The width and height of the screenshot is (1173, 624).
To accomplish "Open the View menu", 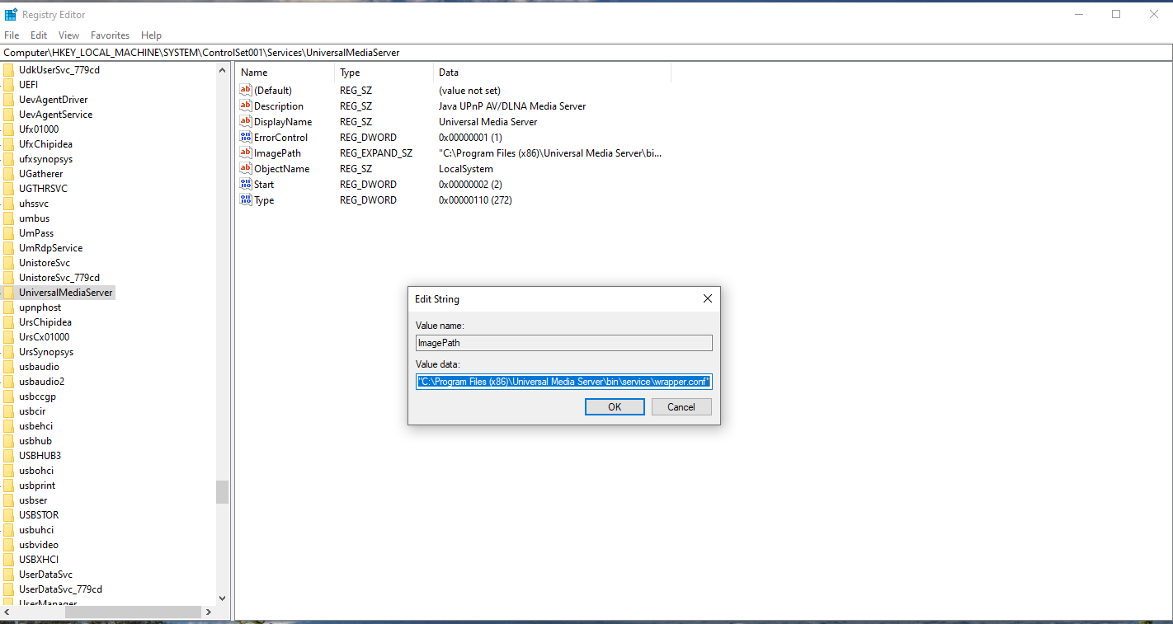I will tap(69, 35).
